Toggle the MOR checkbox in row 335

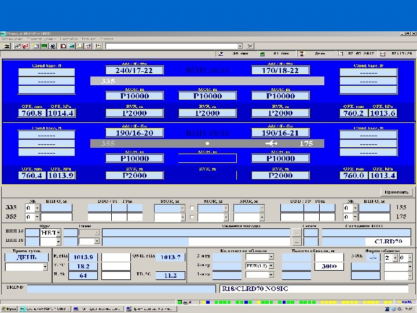pyautogui.click(x=192, y=208)
